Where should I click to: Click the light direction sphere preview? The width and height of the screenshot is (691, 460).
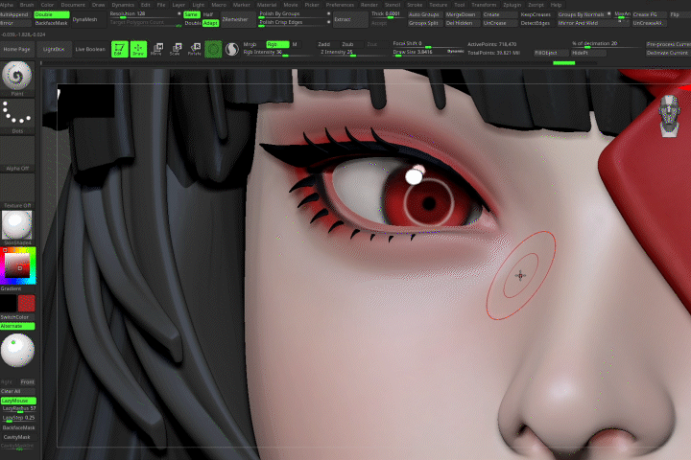coord(17,351)
